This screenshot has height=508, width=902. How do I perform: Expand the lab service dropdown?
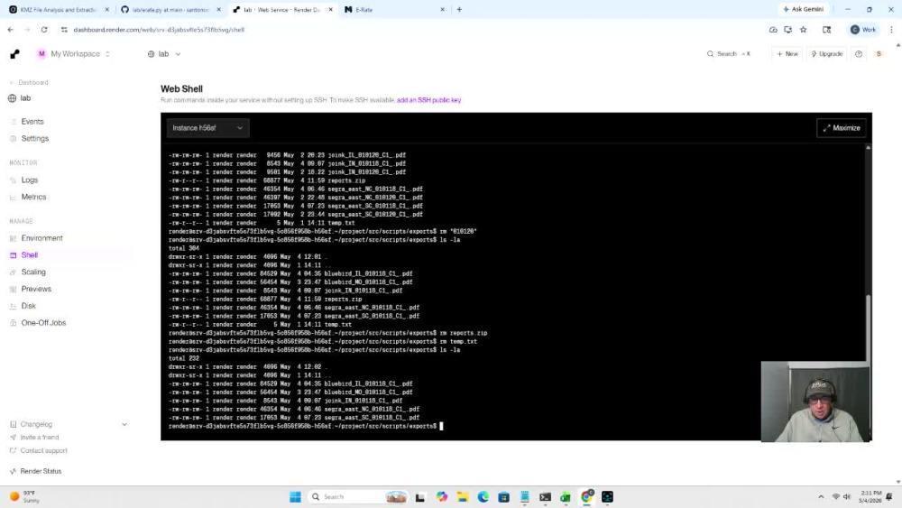[164, 54]
